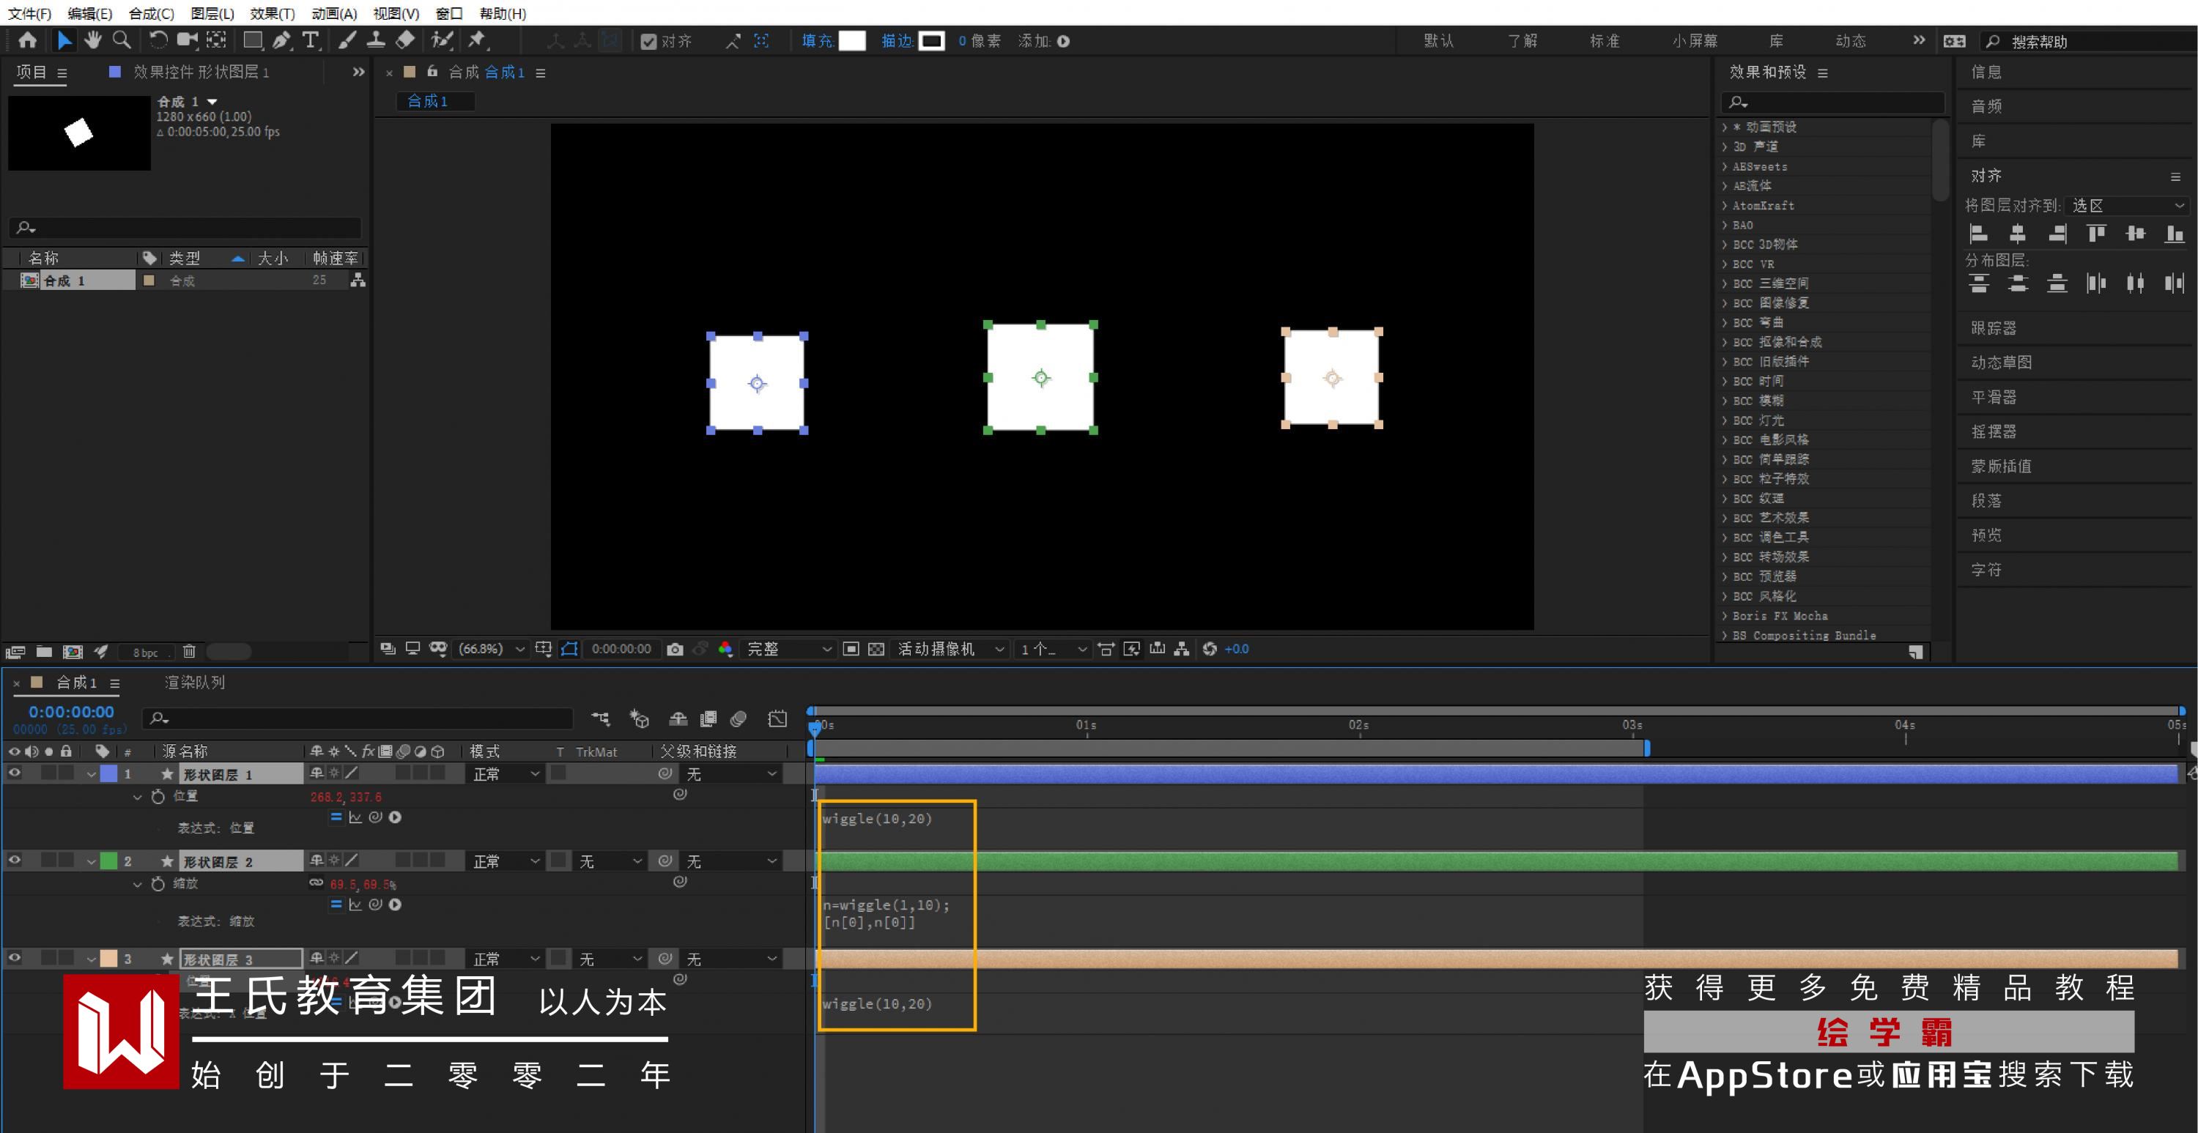Viewport: 2198px width, 1133px height.
Task: Select the Rectangle shape tool
Action: click(253, 40)
